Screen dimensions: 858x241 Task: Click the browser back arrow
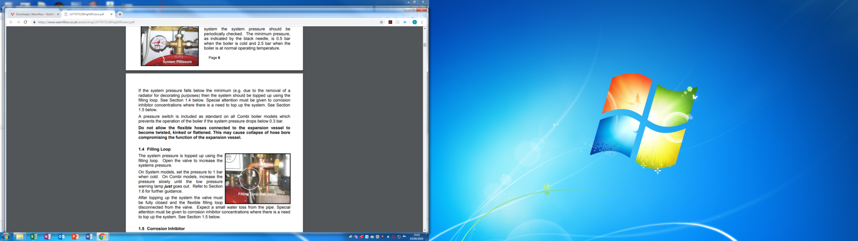tap(11, 22)
